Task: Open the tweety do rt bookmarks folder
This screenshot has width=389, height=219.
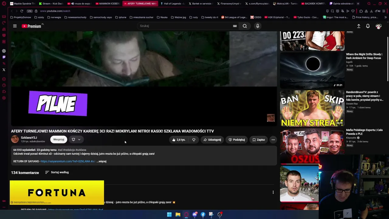Action: (209, 17)
